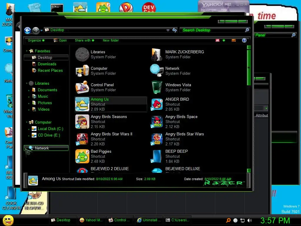Click Open in the Explorer toolbar

pyautogui.click(x=60, y=40)
